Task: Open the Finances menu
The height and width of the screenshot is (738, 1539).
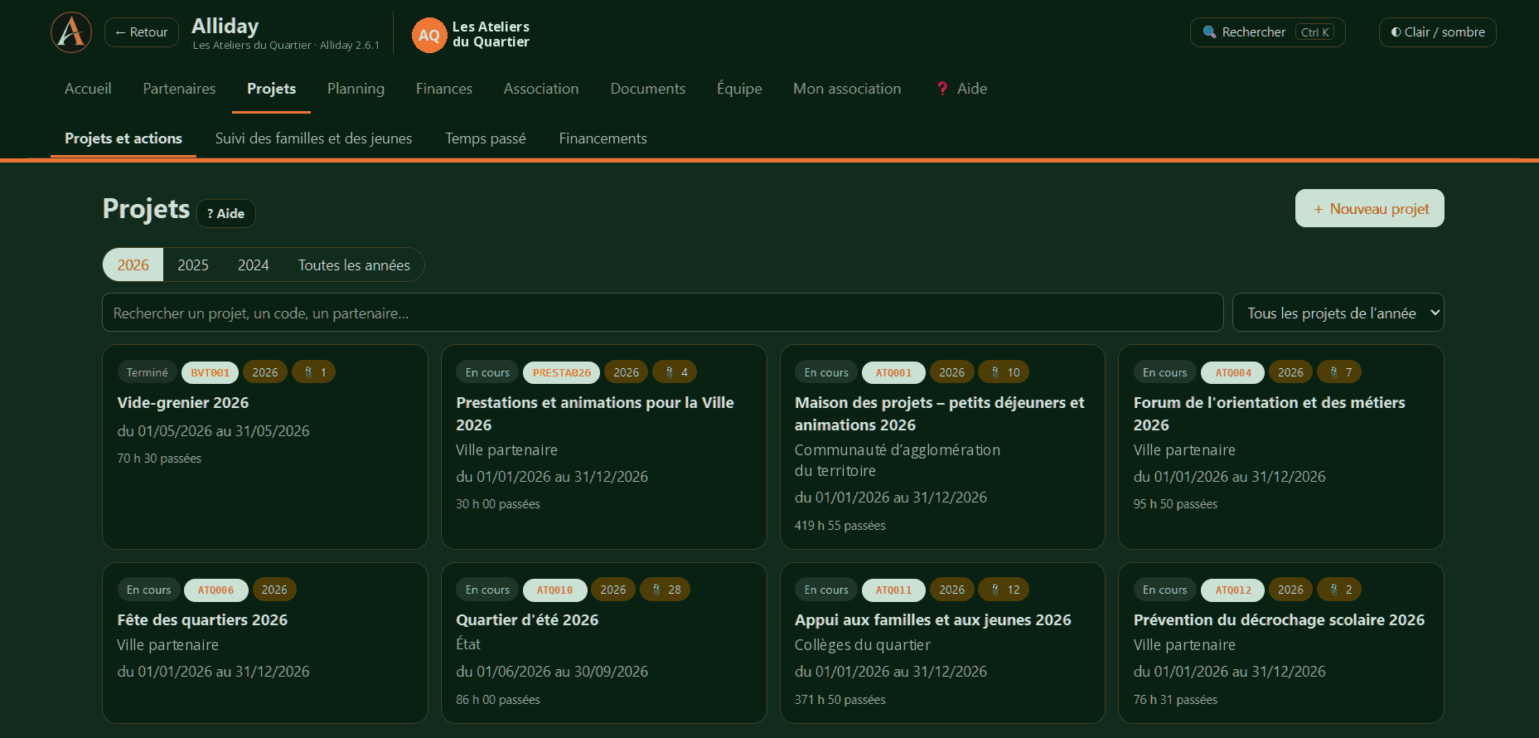Action: 444,89
